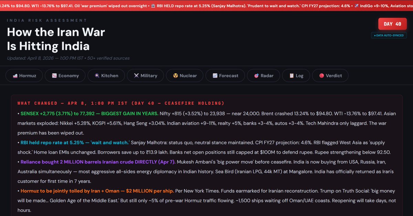Image resolution: width=413 pixels, height=216 pixels.
Task: Click the DATA AUTO-SYNCED status badge
Action: tap(389, 35)
